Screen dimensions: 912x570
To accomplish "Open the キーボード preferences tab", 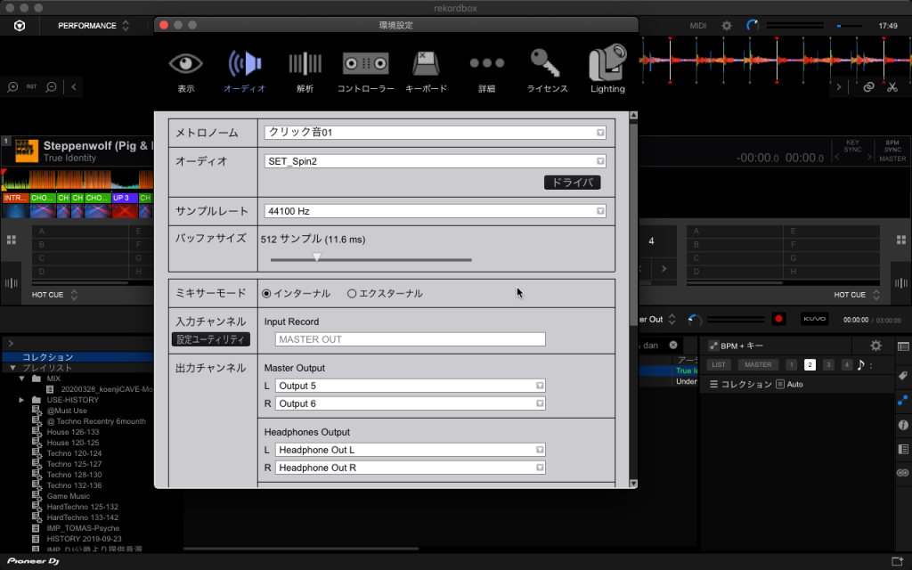I will 426,72.
